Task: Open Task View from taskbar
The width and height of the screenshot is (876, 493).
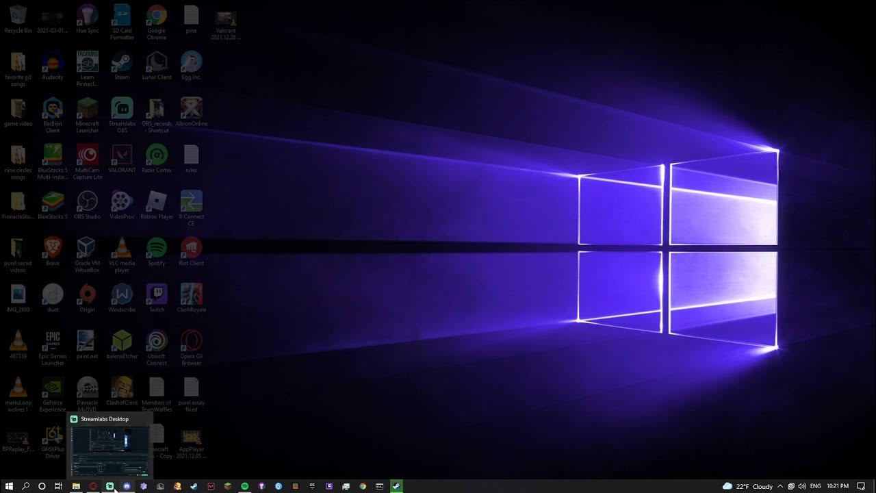Action: (x=59, y=486)
